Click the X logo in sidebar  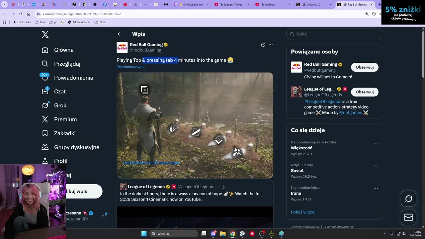coord(45,34)
